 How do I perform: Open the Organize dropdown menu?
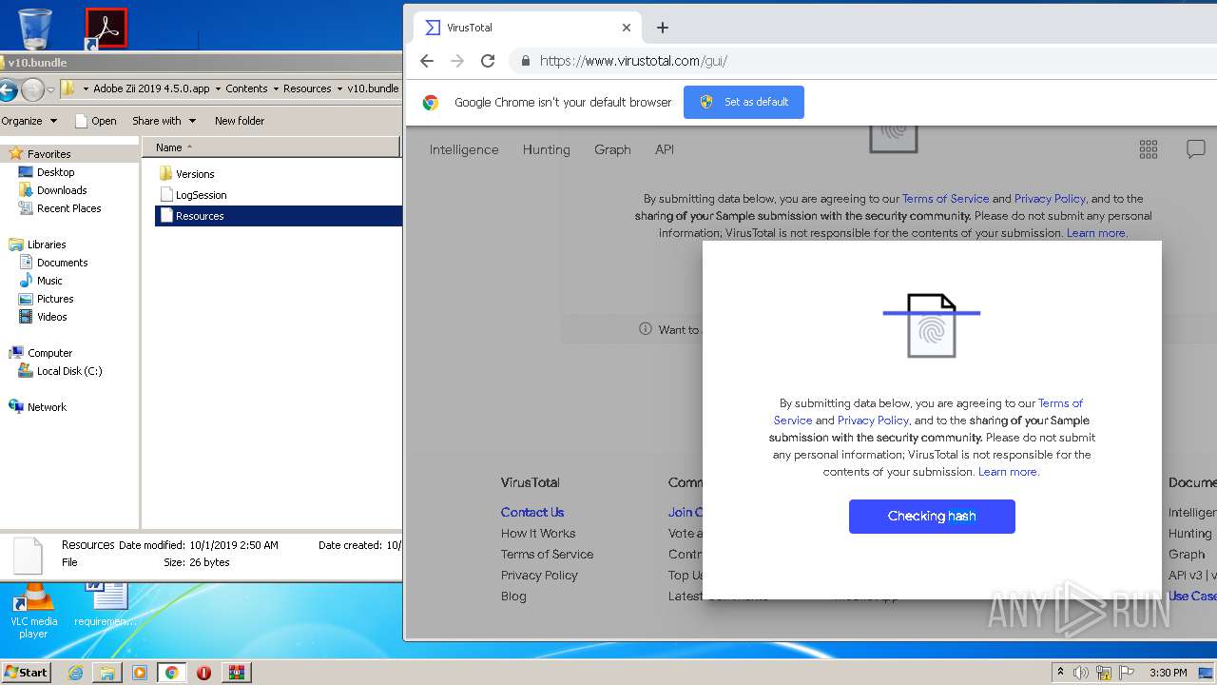(29, 121)
